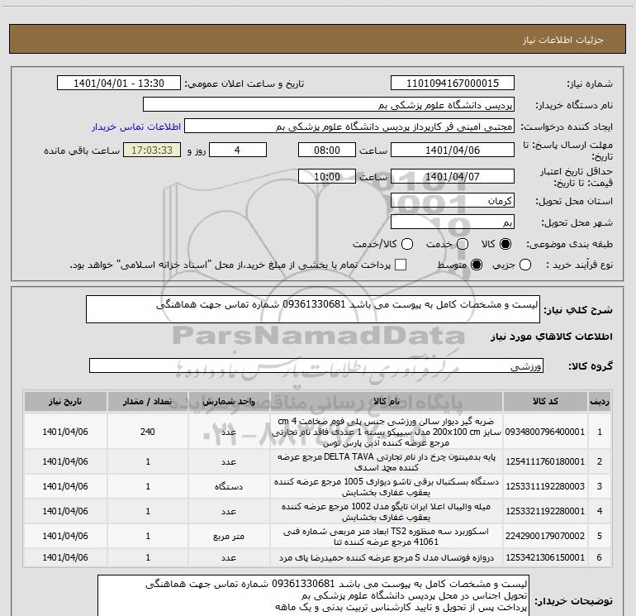This screenshot has height=616, width=636.
Task: Click the delivery province field کرمان
Action: coord(453,201)
